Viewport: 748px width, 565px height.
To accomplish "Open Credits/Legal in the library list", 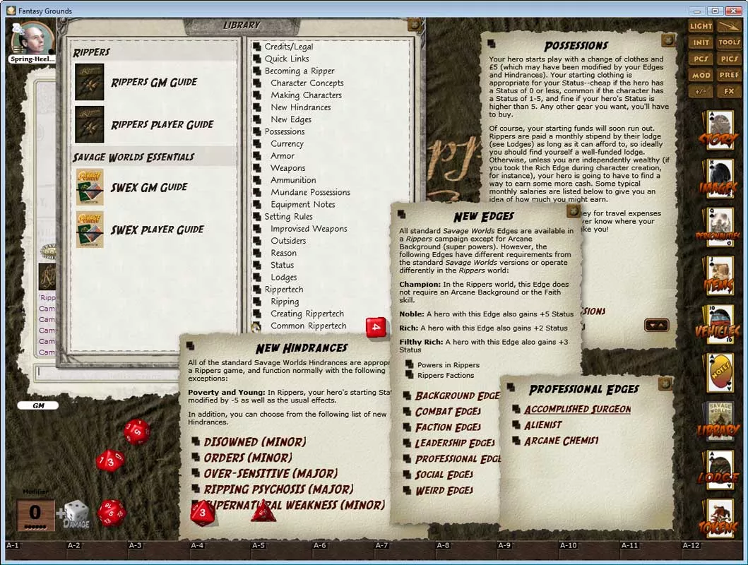I will [289, 46].
